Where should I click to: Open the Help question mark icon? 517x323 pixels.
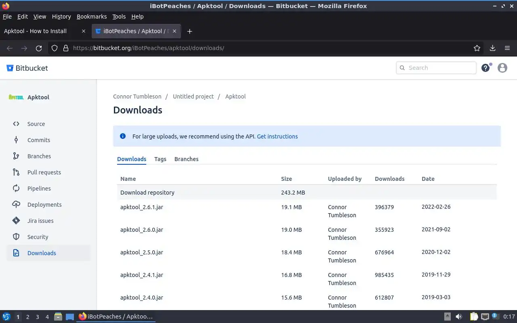[x=485, y=68]
